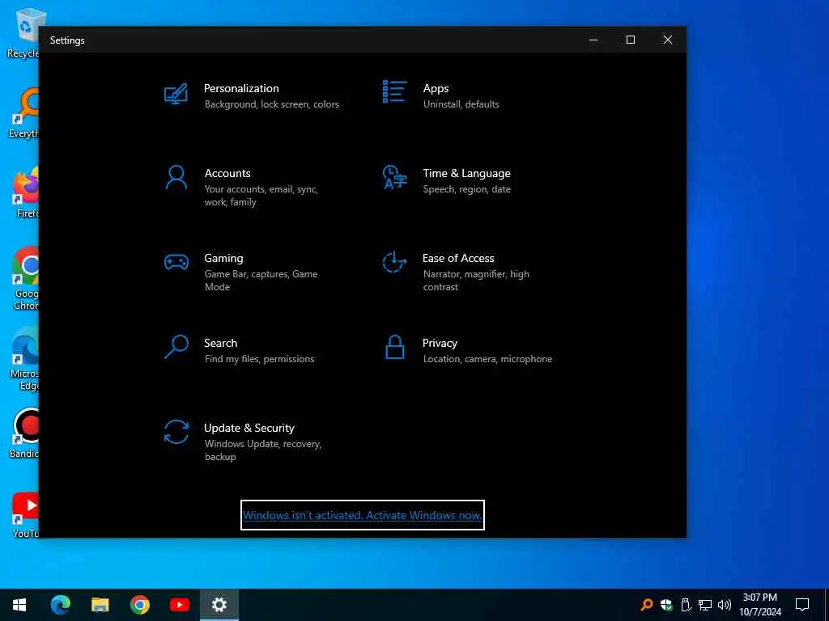The width and height of the screenshot is (829, 621).
Task: Open Update & Security title
Action: pyautogui.click(x=249, y=428)
